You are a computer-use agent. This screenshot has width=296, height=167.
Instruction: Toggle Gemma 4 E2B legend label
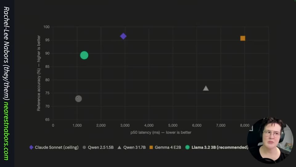coord(168,147)
